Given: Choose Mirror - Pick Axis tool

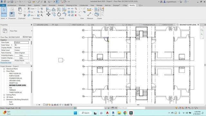Looking at the screenshot, I should coord(59,9).
